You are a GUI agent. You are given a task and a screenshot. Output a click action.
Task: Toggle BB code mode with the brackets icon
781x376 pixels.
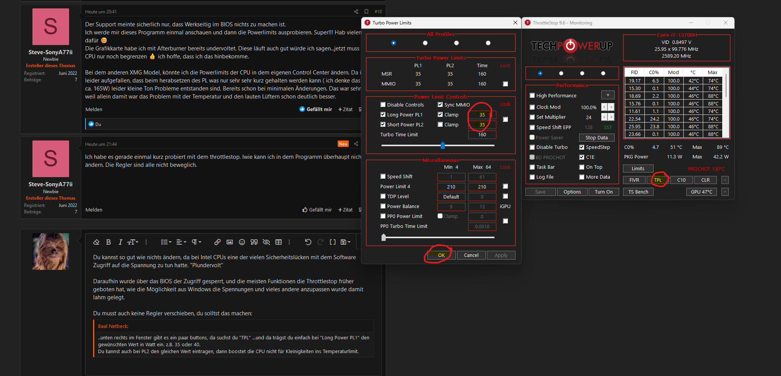(x=333, y=242)
